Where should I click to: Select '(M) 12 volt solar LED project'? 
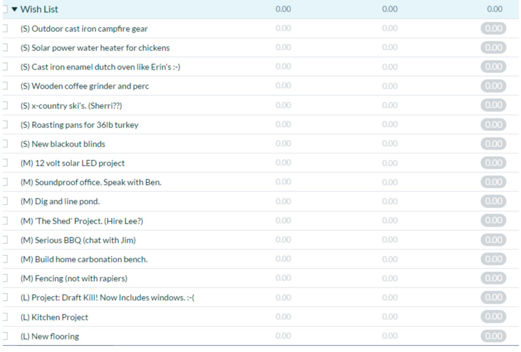click(x=72, y=163)
